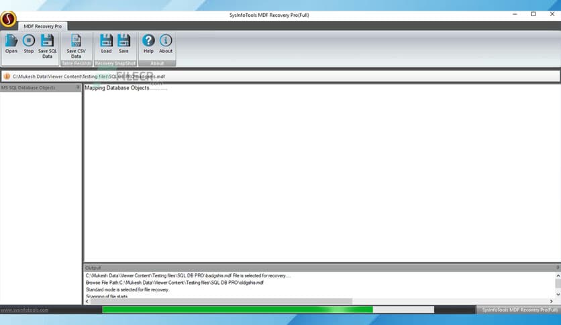Click the info icon beside file path
This screenshot has width=561, height=325.
pos(7,77)
